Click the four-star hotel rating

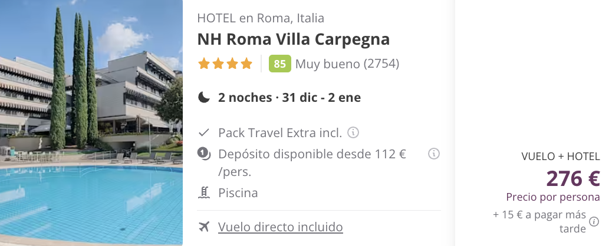tap(225, 64)
